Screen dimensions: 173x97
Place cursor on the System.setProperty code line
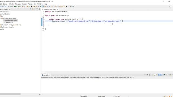87,21
